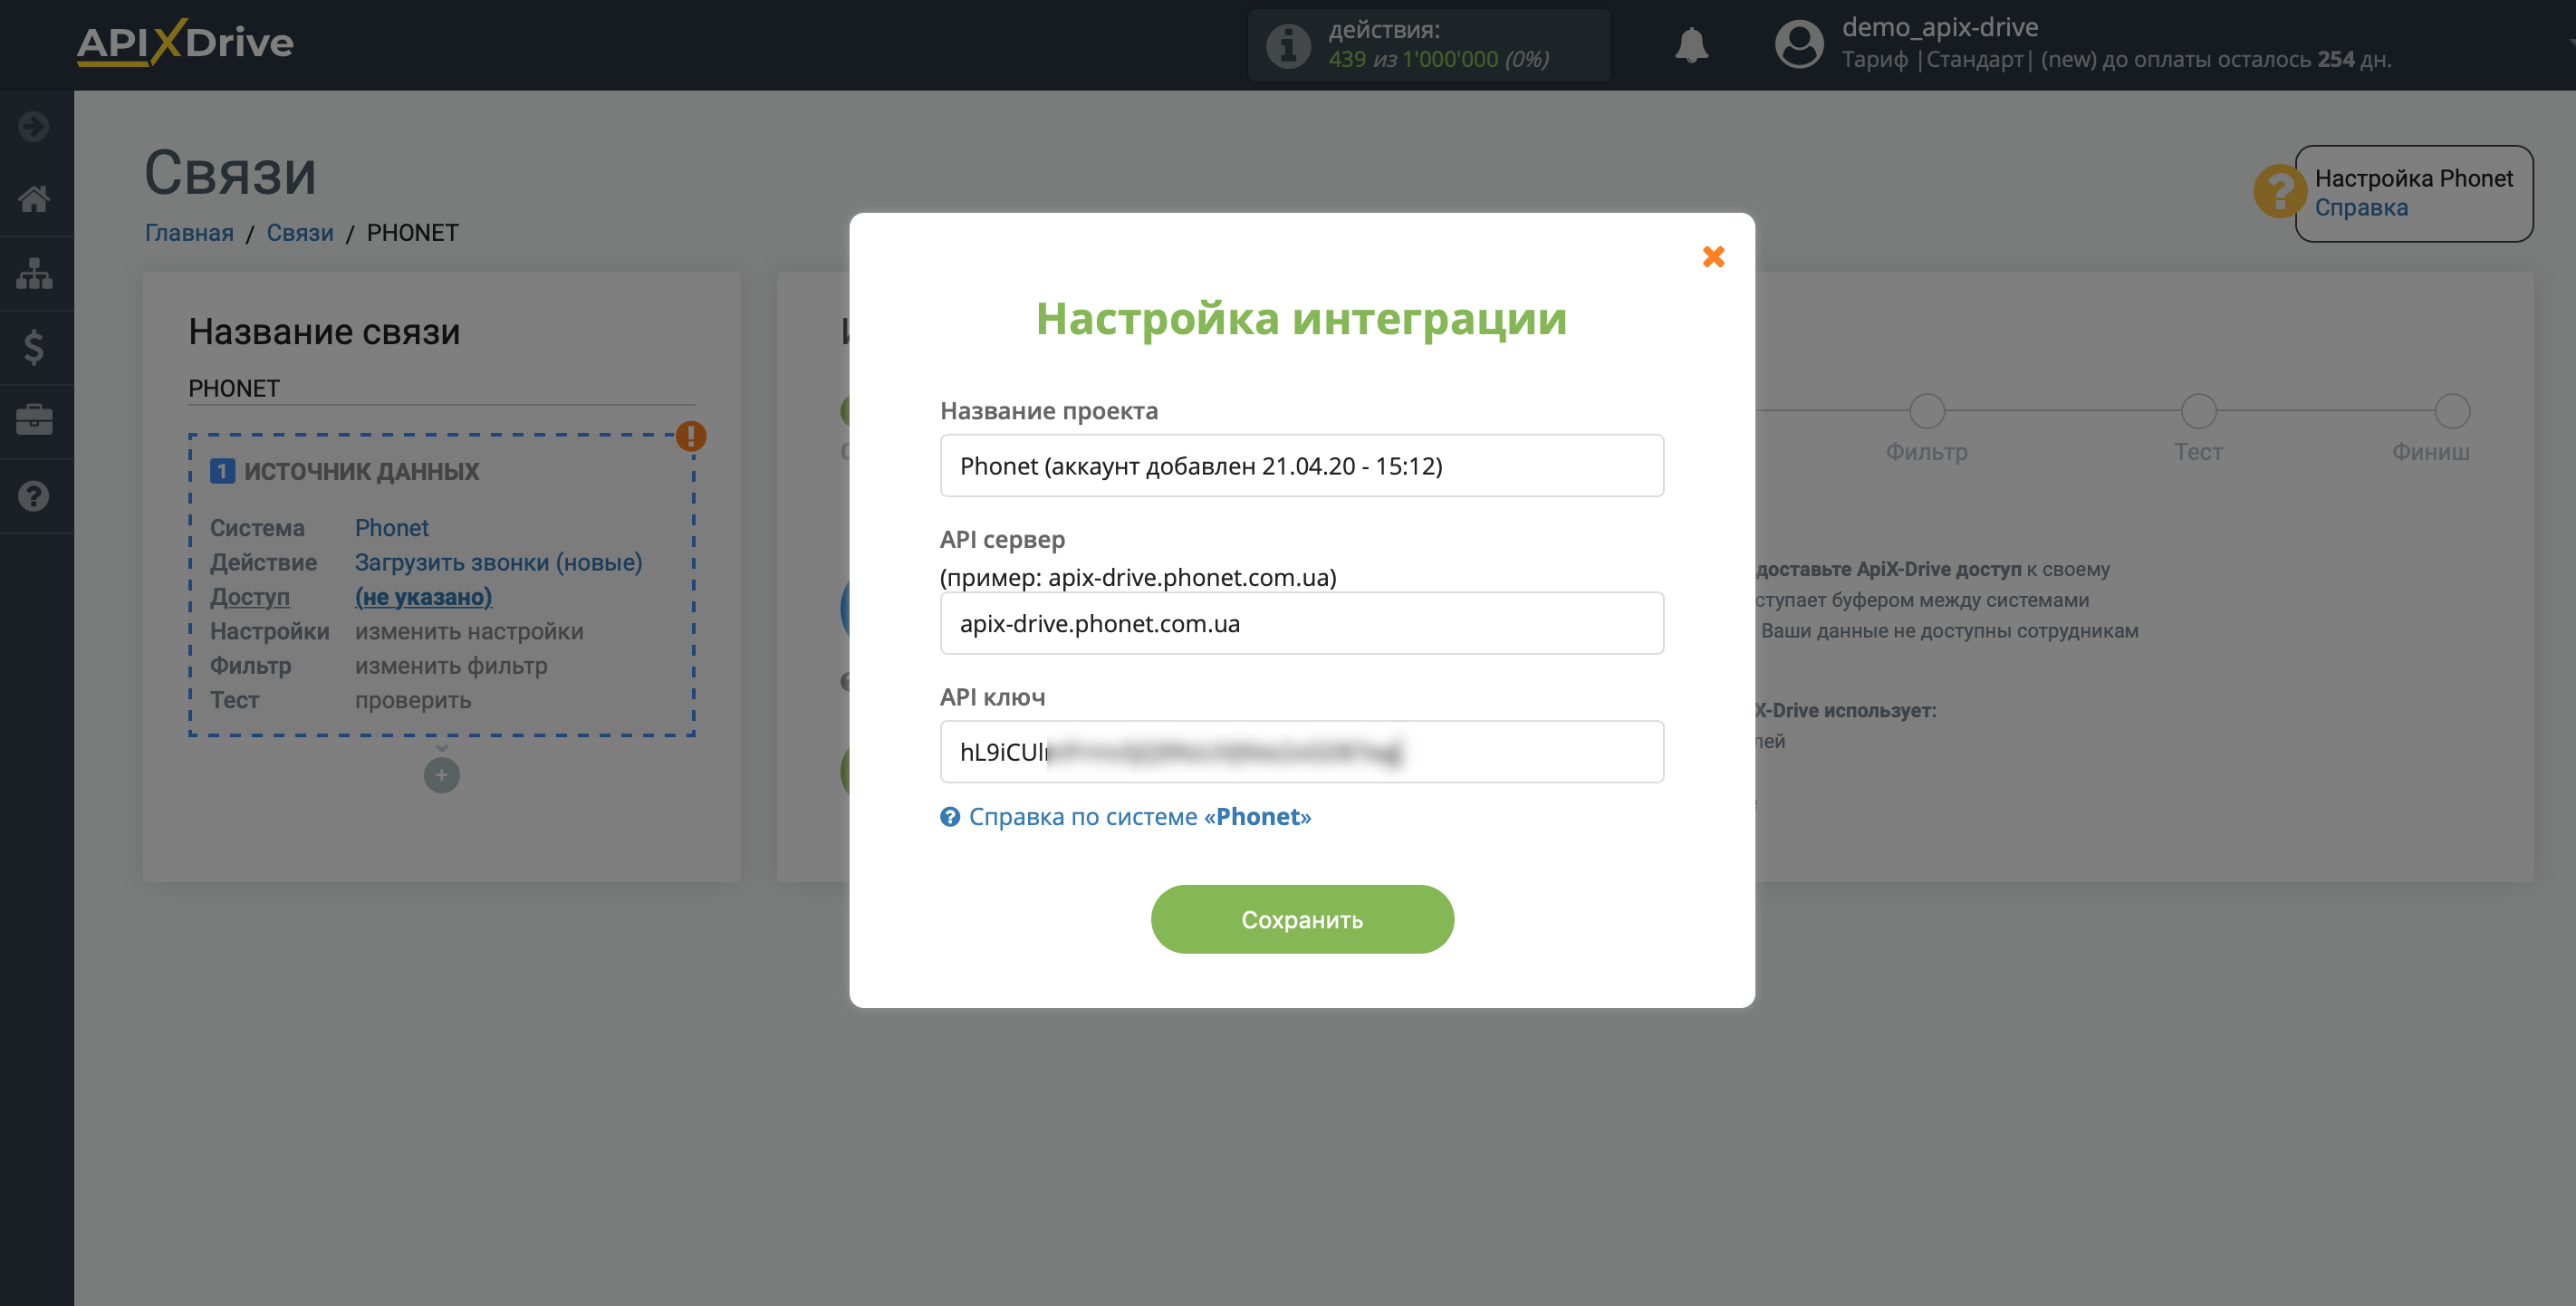Open Справка по системе Phonet link
2576x1306 pixels.
1139,816
